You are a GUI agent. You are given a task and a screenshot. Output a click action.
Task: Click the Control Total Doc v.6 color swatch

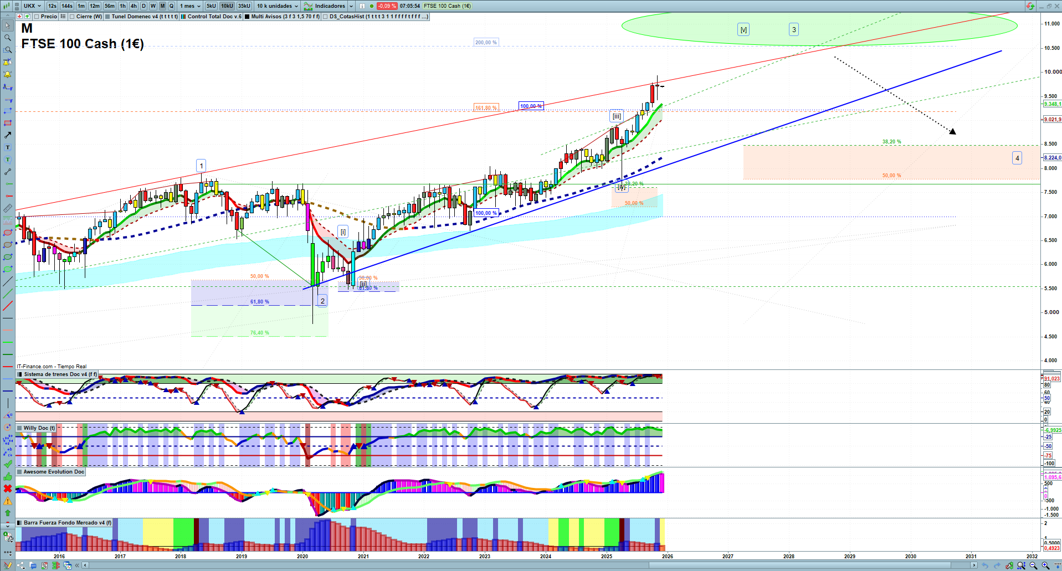click(183, 17)
